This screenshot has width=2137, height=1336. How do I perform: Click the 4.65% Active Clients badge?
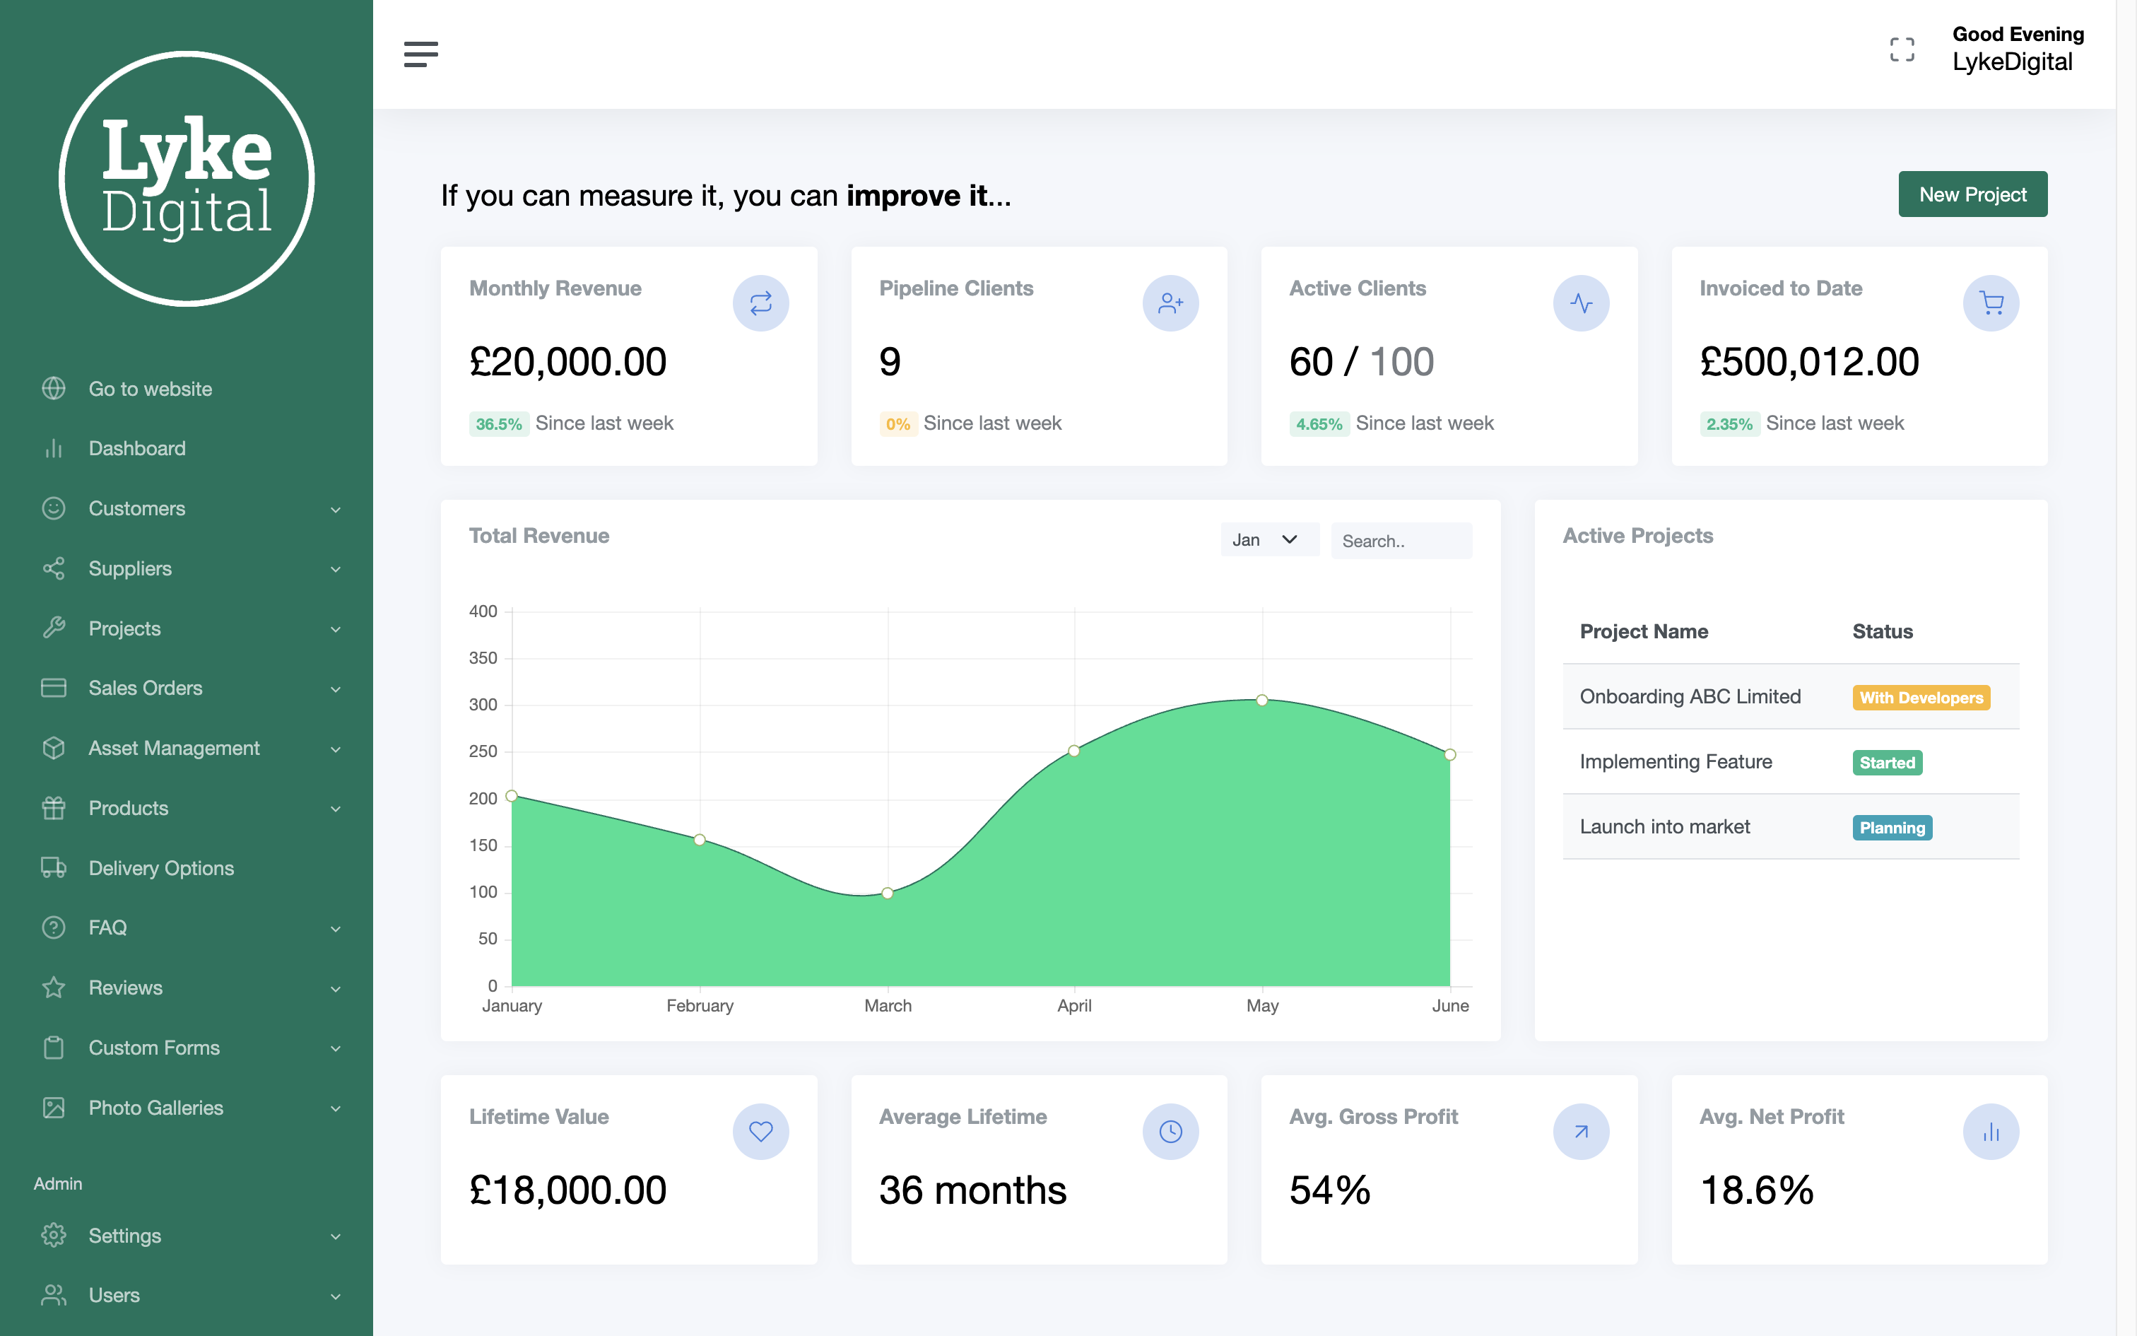1319,423
